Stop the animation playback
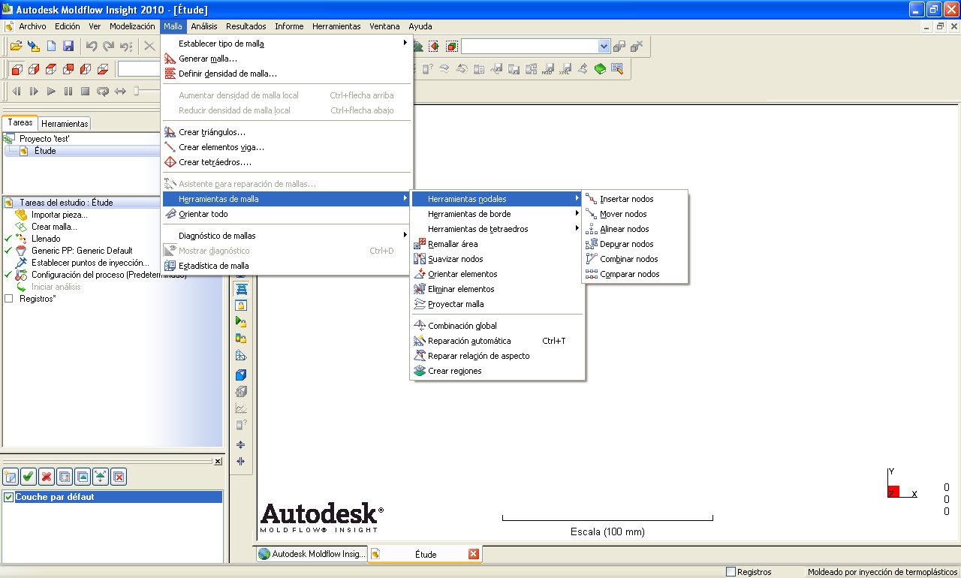This screenshot has width=961, height=578. 86,92
